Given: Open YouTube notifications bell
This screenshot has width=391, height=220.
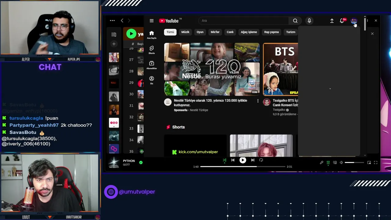Looking at the screenshot, I should coord(342,20).
